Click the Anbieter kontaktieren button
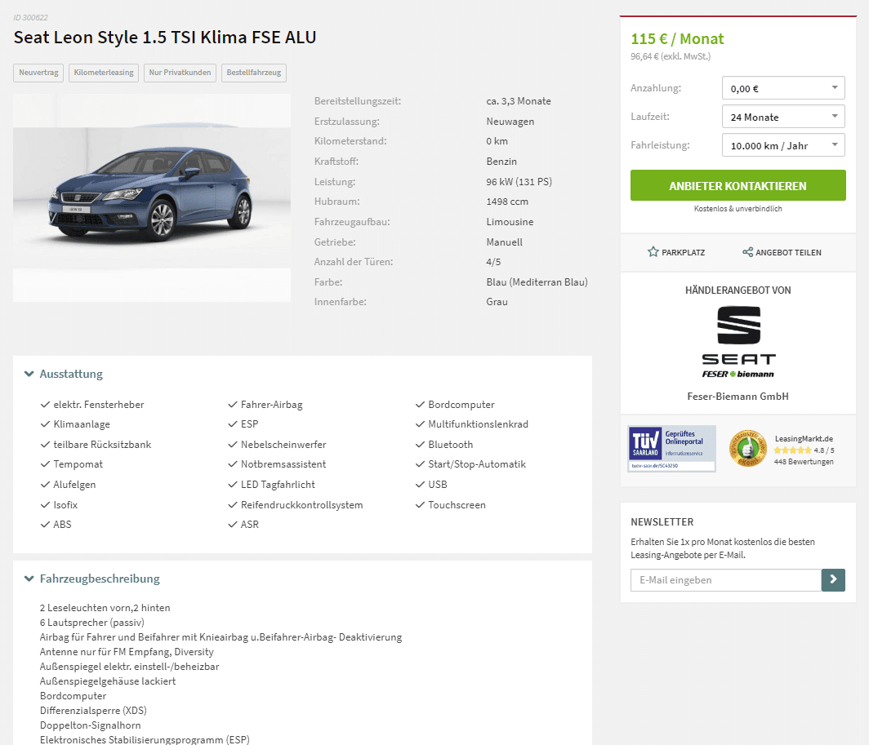Viewport: 869px width, 745px height. tap(738, 185)
